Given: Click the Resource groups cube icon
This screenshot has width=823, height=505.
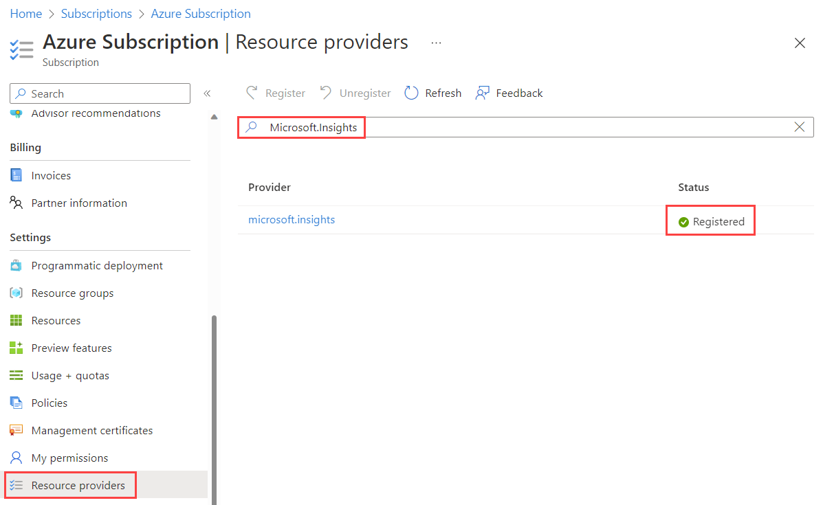Looking at the screenshot, I should click(17, 293).
